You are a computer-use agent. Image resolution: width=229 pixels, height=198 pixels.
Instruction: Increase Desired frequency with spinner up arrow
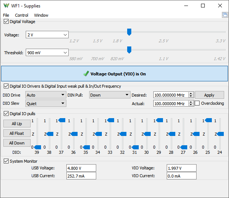click(191, 94)
